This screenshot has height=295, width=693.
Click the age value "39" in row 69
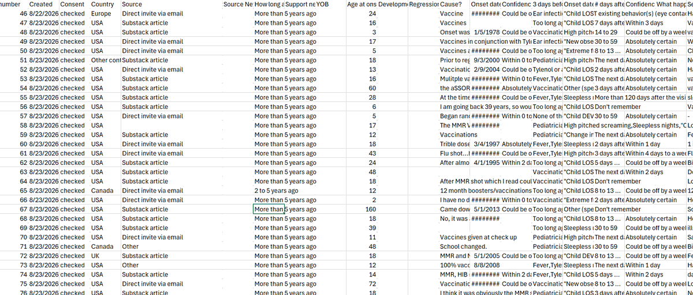coord(361,228)
